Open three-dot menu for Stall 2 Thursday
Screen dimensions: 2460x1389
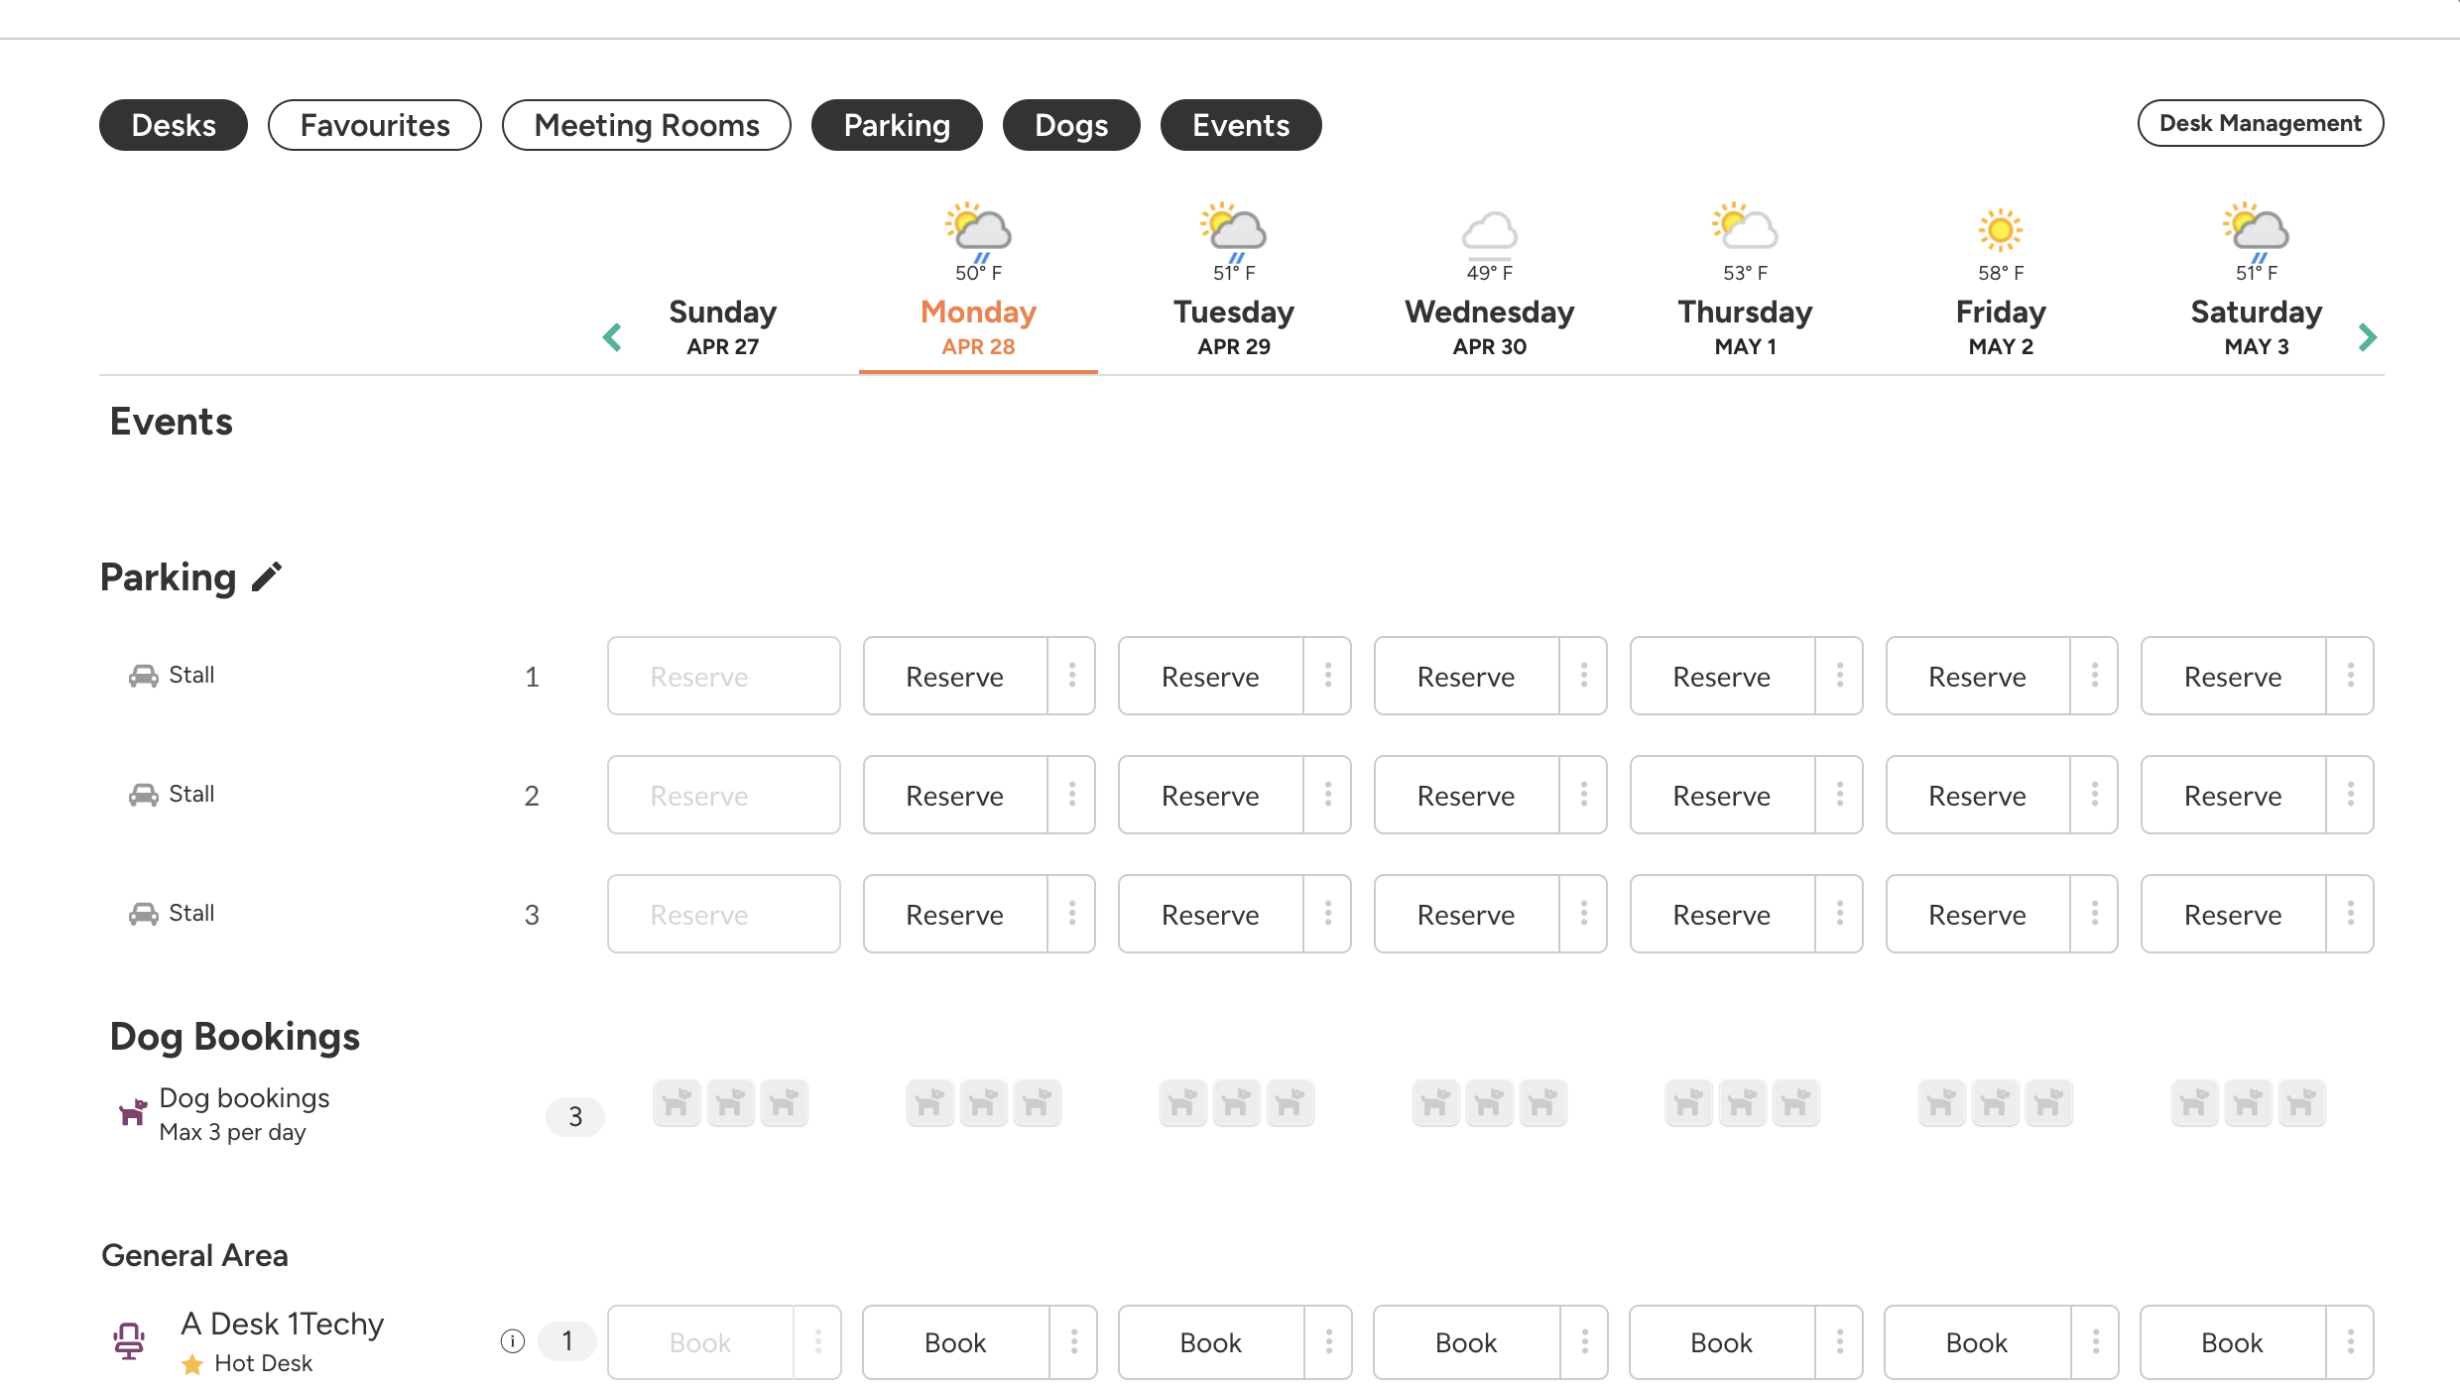[1839, 795]
